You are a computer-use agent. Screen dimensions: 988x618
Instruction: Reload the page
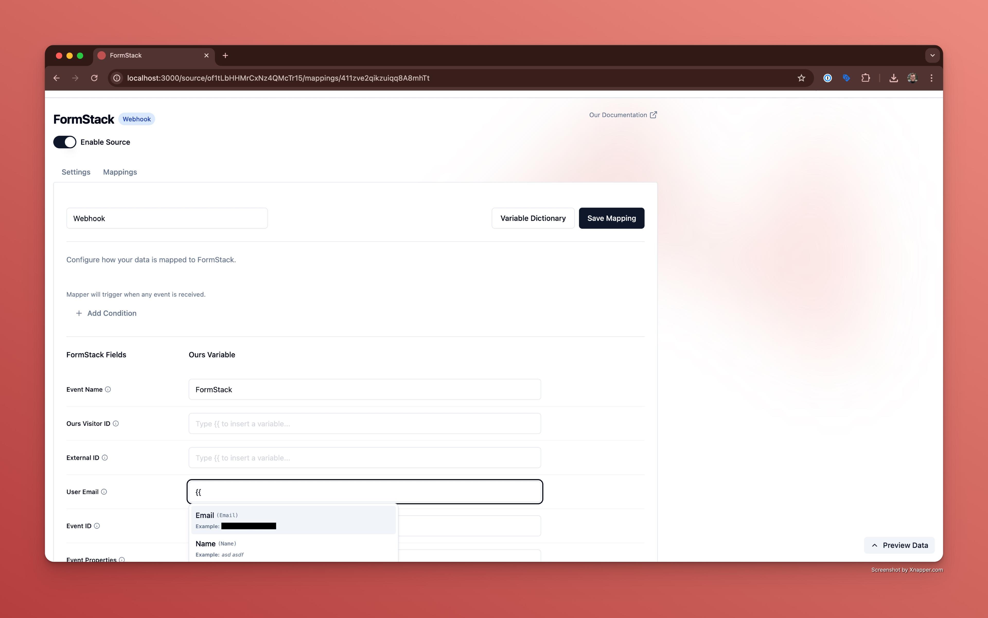pyautogui.click(x=94, y=78)
